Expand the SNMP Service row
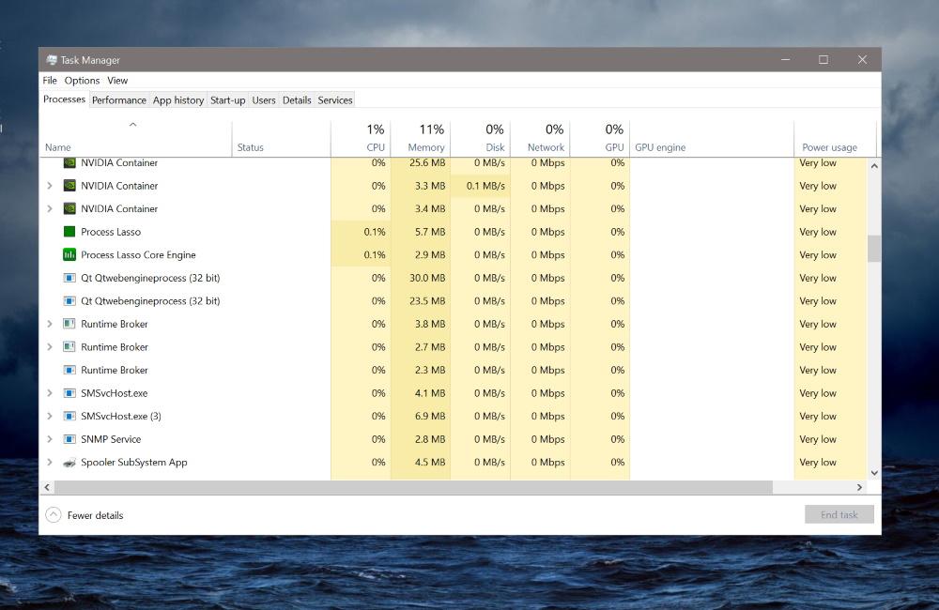 (50, 439)
